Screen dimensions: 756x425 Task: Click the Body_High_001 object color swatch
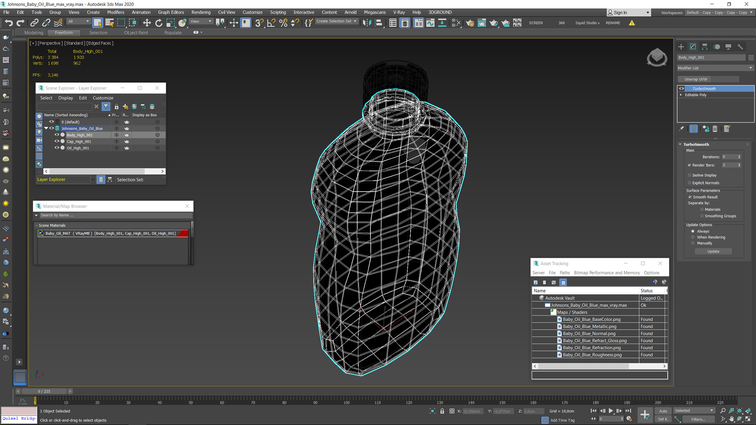(750, 57)
